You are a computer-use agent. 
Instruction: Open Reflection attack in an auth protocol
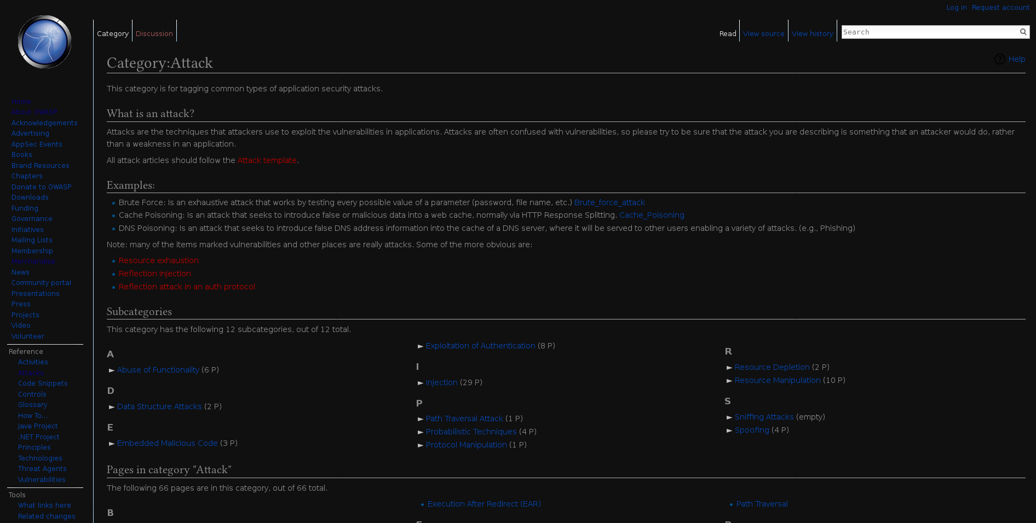(187, 287)
